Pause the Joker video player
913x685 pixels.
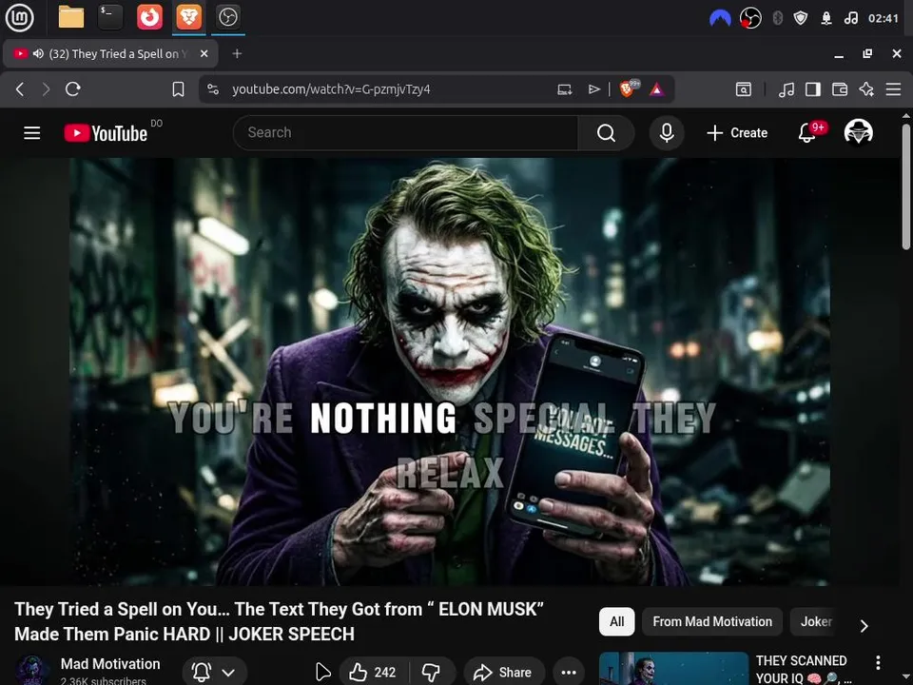pyautogui.click(x=450, y=372)
